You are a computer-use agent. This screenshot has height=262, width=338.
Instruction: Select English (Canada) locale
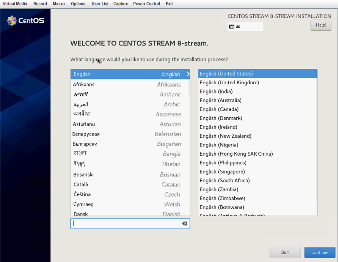point(258,109)
